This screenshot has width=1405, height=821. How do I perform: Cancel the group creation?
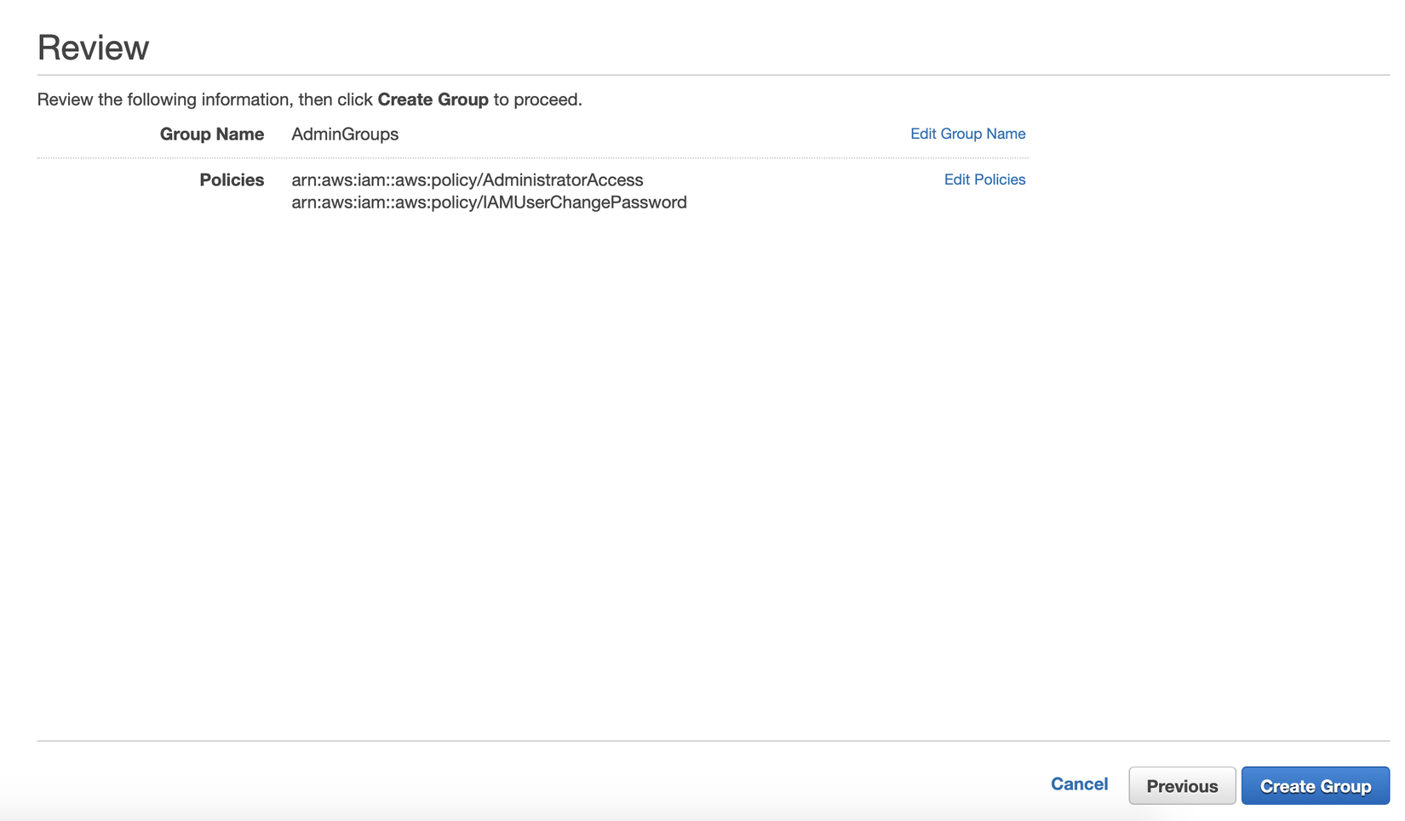pos(1079,784)
